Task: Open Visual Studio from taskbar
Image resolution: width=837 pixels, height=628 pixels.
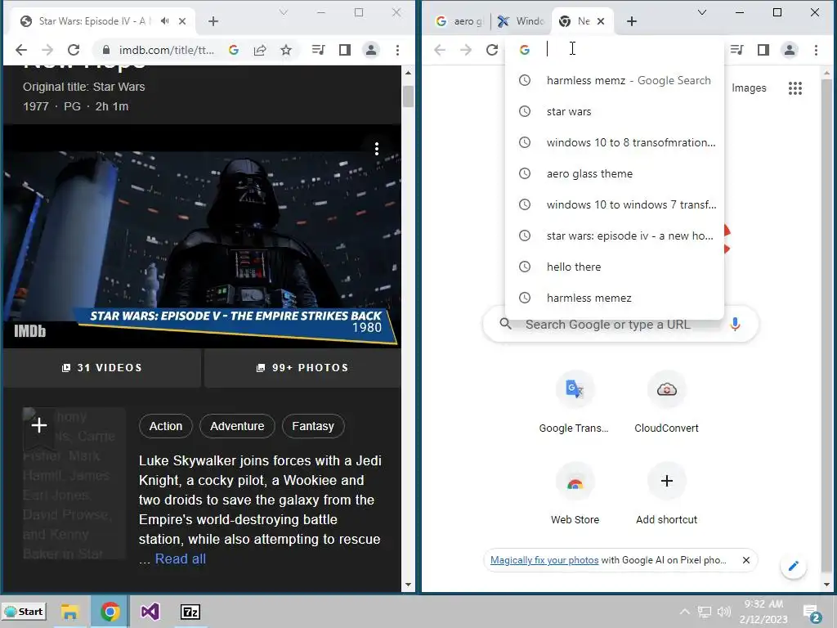Action: 150,612
